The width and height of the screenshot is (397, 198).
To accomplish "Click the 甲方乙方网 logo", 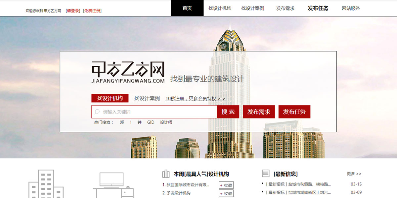I will point(128,72).
